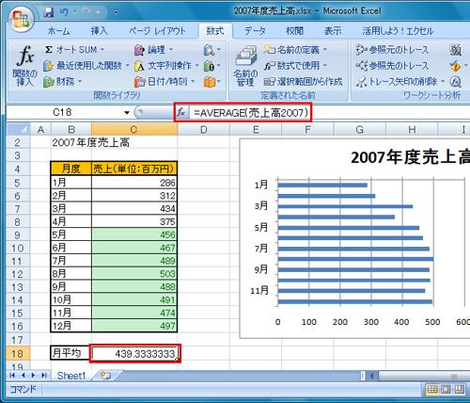Click the Undo arrow icon
Viewport: 470px width, 403px height.
pos(64,12)
